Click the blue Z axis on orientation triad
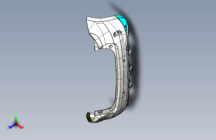The image size is (216, 140). pos(13,126)
